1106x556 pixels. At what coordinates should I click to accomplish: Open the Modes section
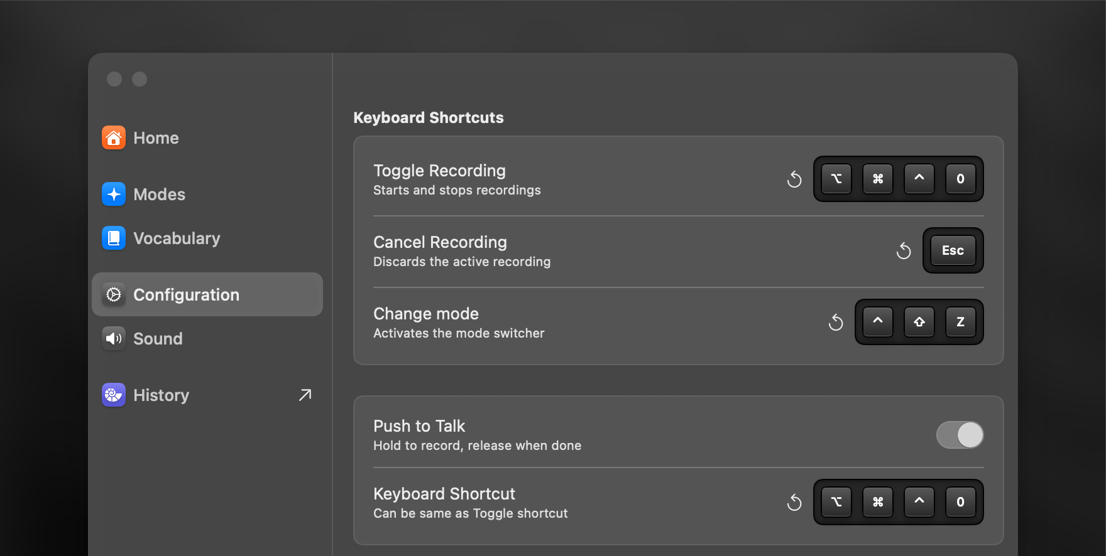[160, 195]
